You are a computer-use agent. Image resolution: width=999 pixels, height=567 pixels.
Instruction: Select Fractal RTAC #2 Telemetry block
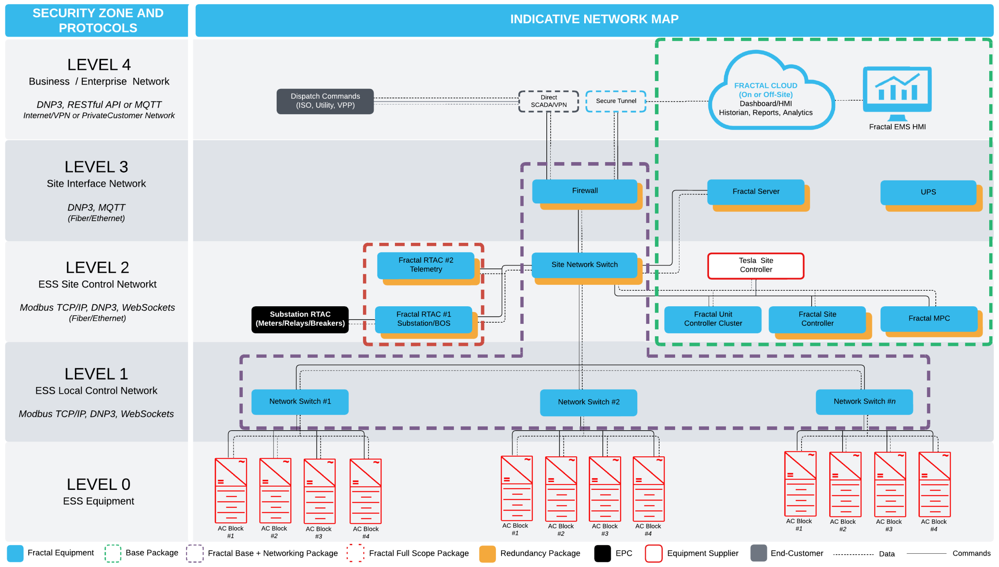click(426, 265)
